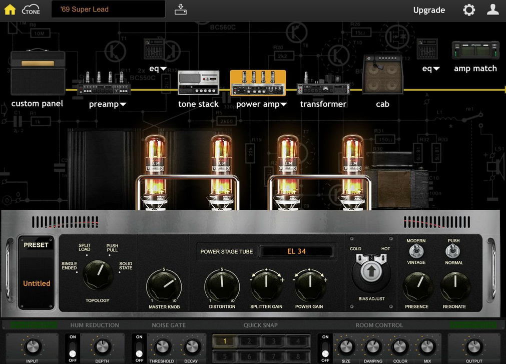
Task: Select Quick Snap slot 1
Action: point(225,341)
